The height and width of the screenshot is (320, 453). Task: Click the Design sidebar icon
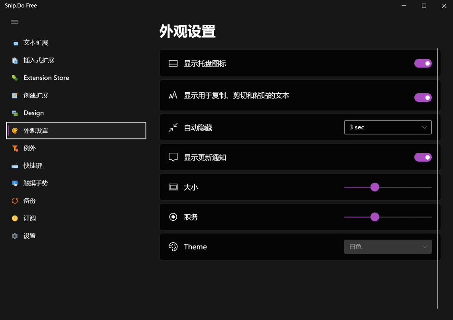pos(15,113)
